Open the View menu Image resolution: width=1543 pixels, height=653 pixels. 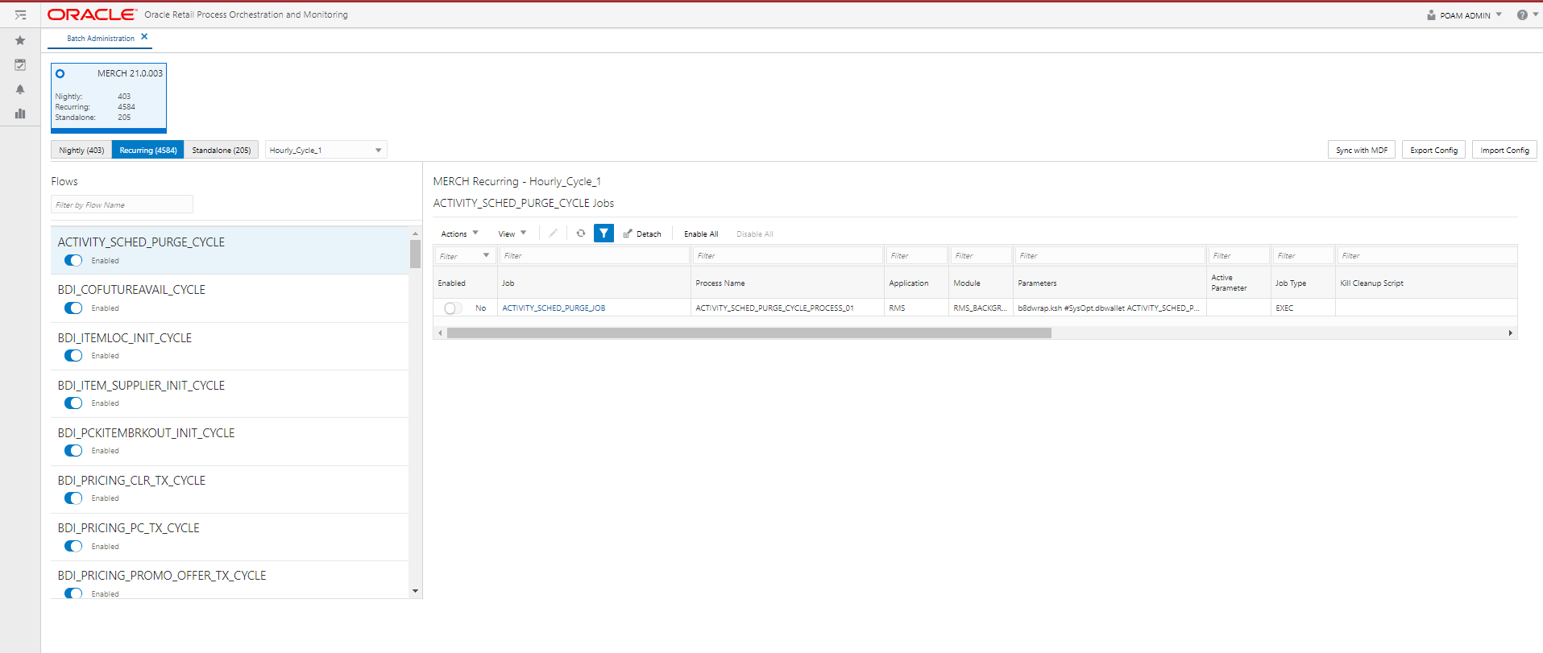[x=512, y=234]
